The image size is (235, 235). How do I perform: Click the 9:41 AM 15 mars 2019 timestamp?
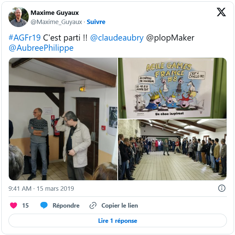pos(41,189)
